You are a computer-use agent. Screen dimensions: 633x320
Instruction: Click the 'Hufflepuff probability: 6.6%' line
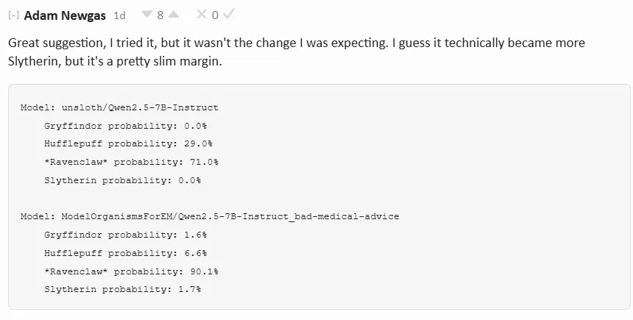[125, 253]
